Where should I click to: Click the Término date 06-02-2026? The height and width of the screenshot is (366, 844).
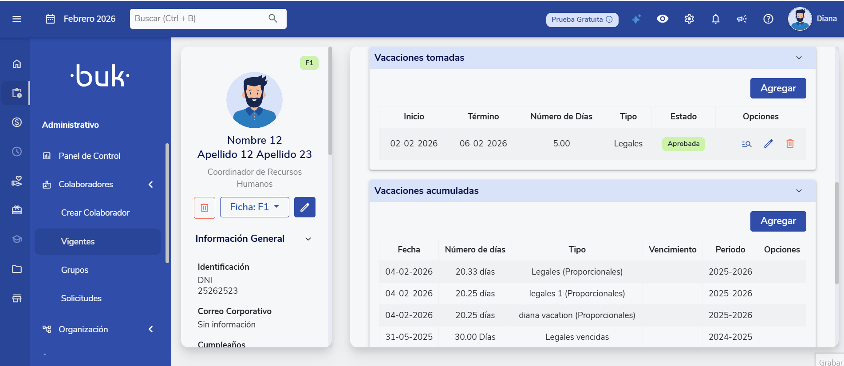[483, 143]
